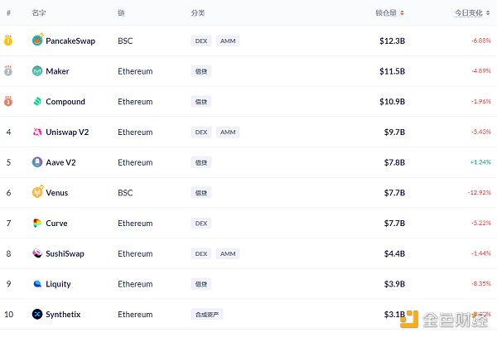
Task: Click the Maker logo icon
Action: [x=37, y=71]
